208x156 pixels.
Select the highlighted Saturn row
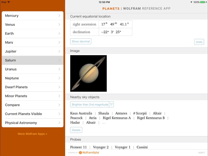pos(32,60)
